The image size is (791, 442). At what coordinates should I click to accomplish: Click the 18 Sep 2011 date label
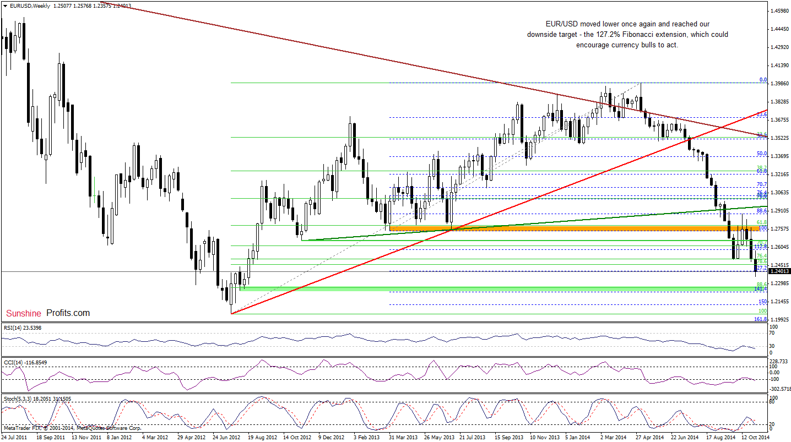[51, 437]
